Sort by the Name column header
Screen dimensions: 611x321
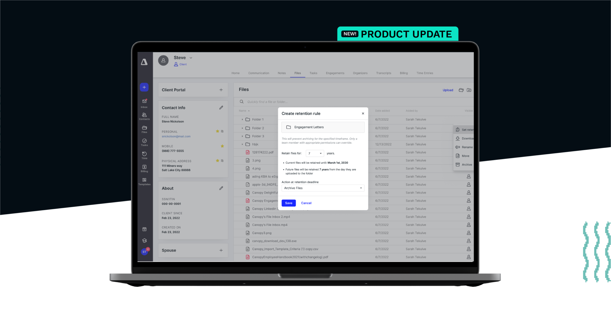click(244, 111)
